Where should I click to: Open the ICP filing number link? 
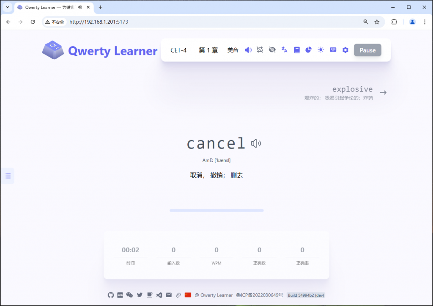(x=260, y=295)
